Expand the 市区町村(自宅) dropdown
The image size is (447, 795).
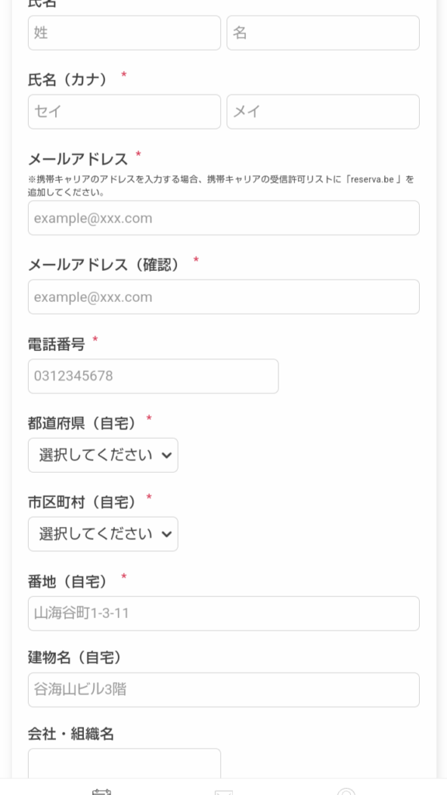coord(103,534)
